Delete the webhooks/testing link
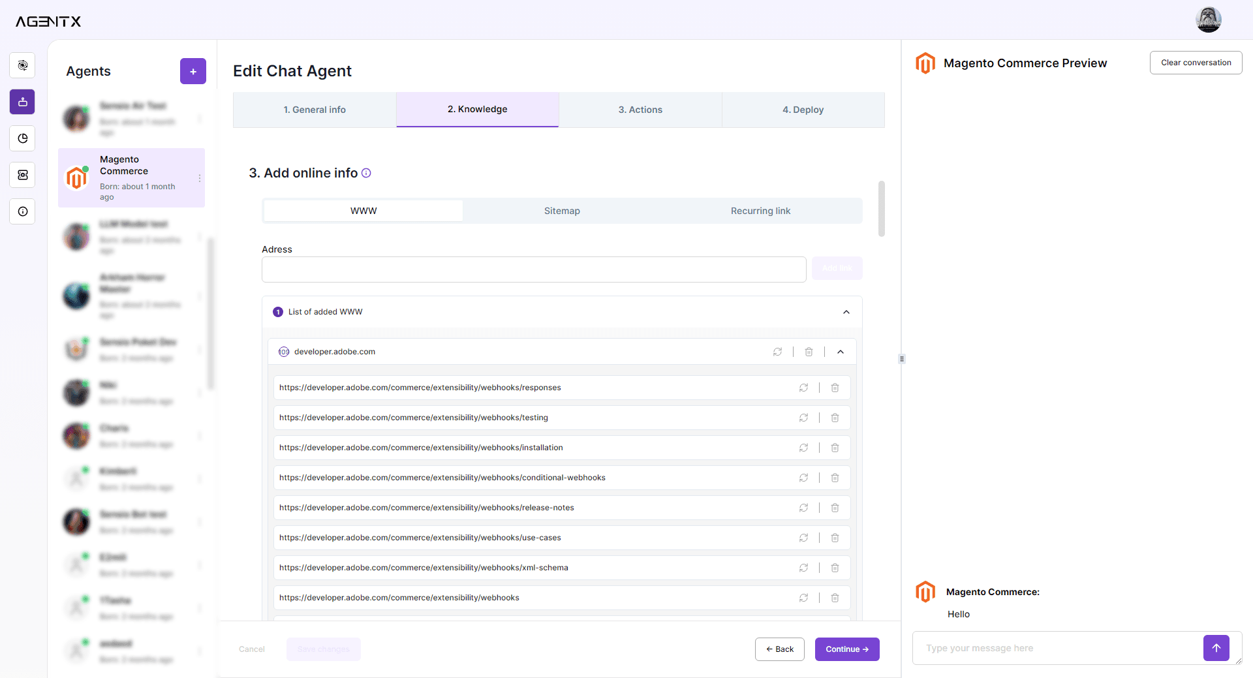The width and height of the screenshot is (1253, 678). (835, 418)
